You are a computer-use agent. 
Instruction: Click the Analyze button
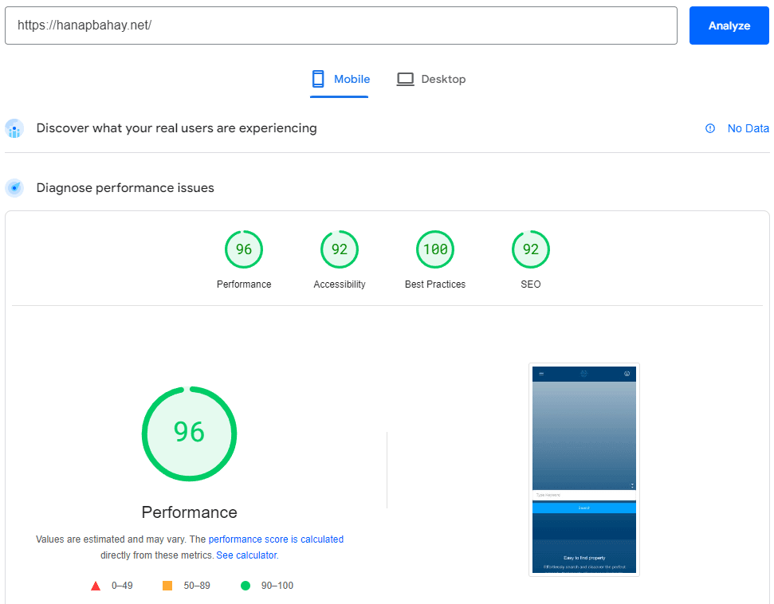point(729,25)
